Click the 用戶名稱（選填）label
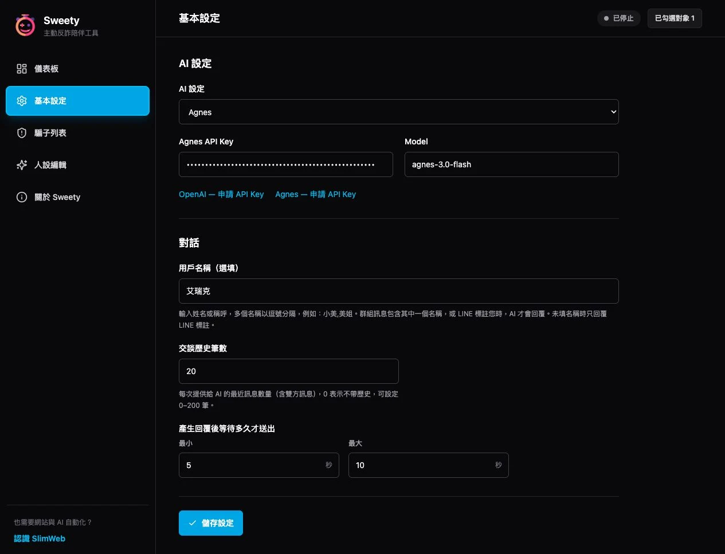This screenshot has height=554, width=725. click(209, 268)
